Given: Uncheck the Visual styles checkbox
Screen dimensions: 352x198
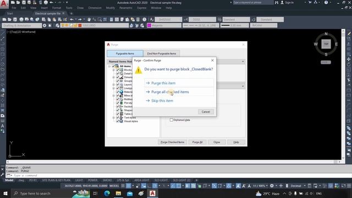Looking at the screenshot, I should click(117, 121).
